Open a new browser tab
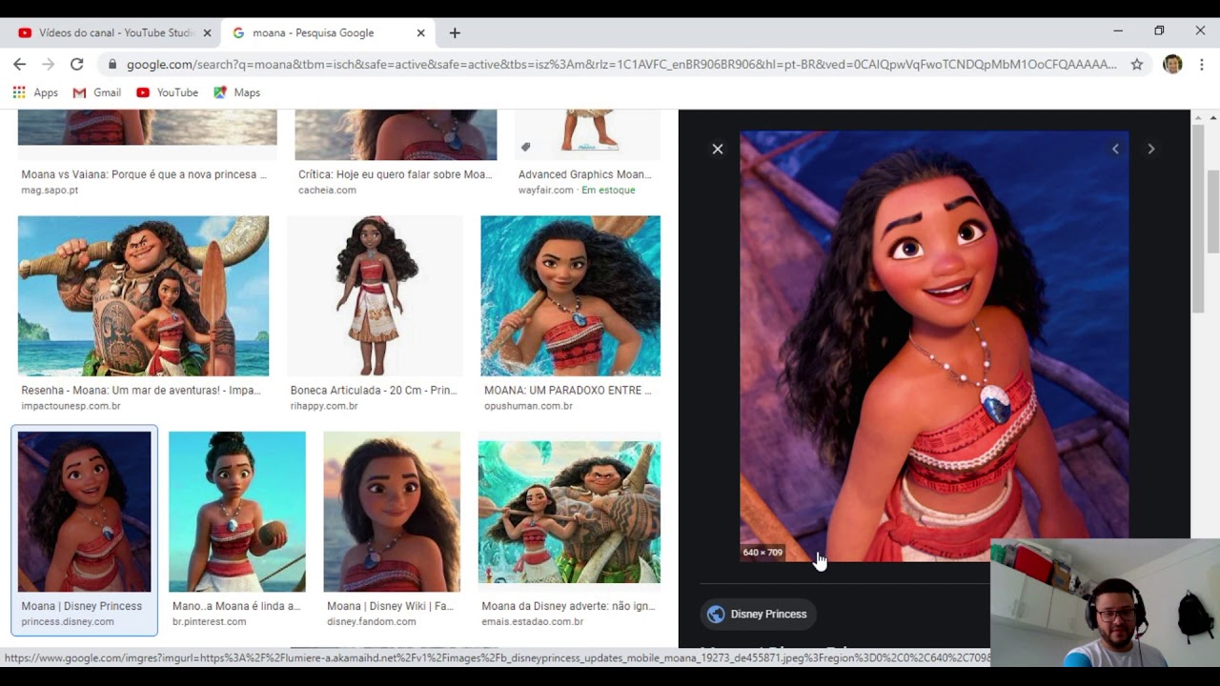The image size is (1220, 686). point(455,32)
